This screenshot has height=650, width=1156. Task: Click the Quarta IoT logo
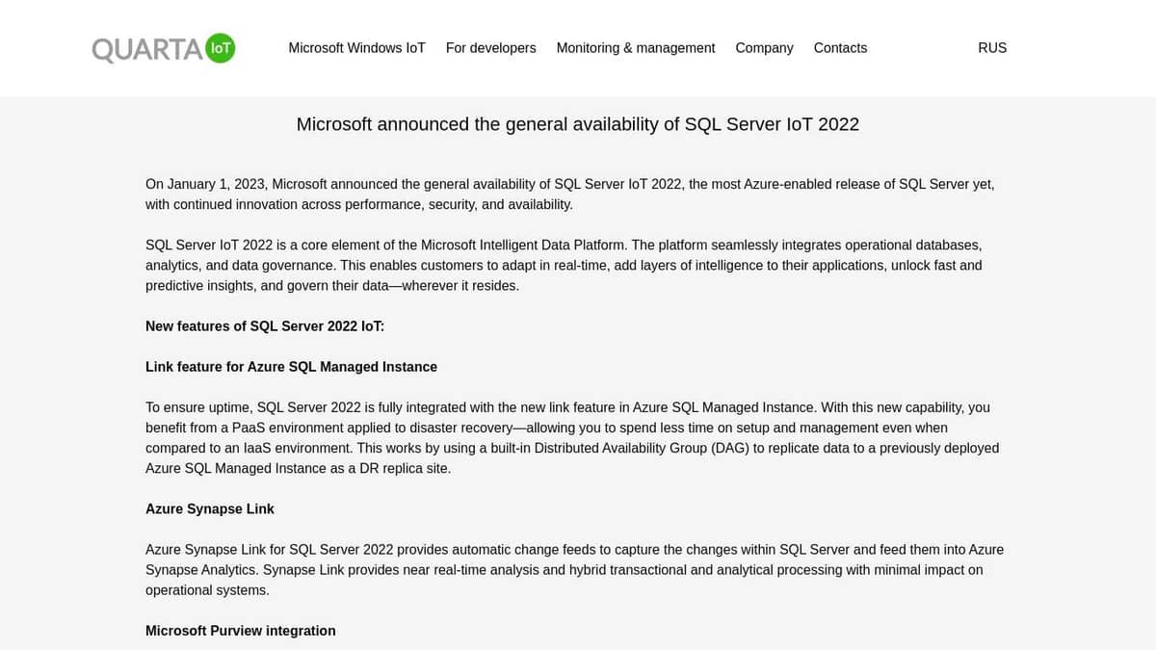click(x=162, y=48)
